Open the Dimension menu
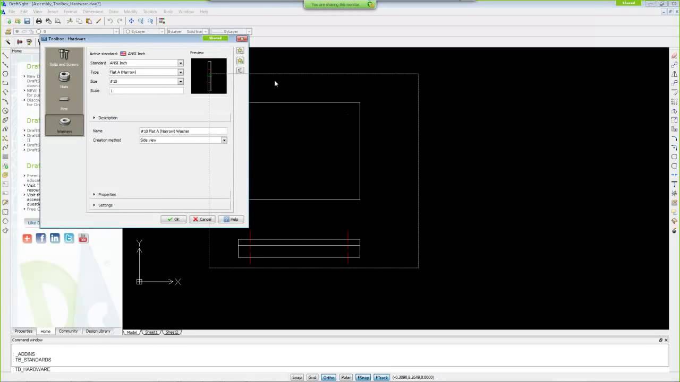680x382 pixels. (92, 12)
